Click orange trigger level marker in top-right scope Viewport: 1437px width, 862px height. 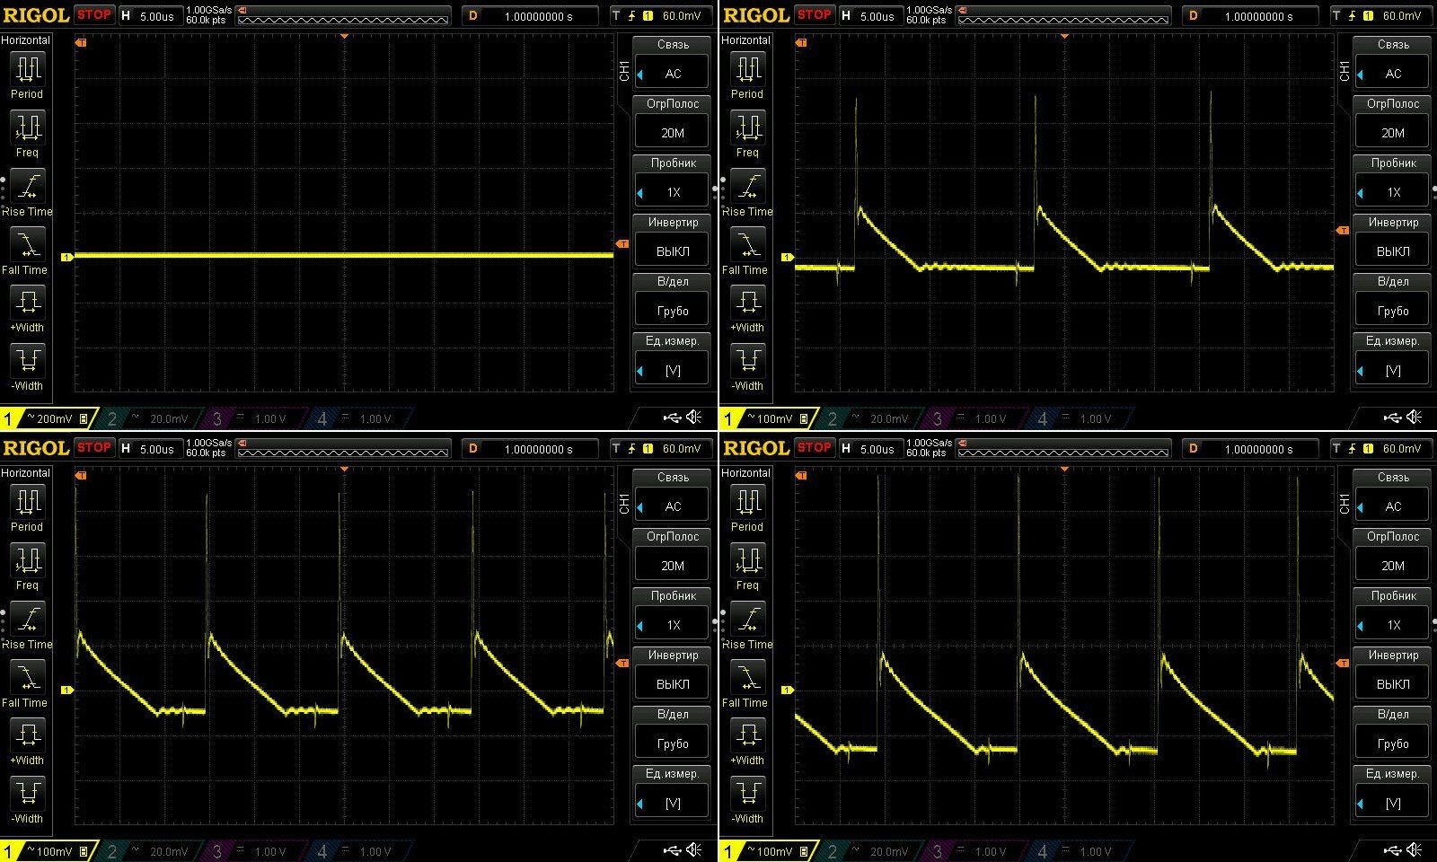(x=1343, y=231)
